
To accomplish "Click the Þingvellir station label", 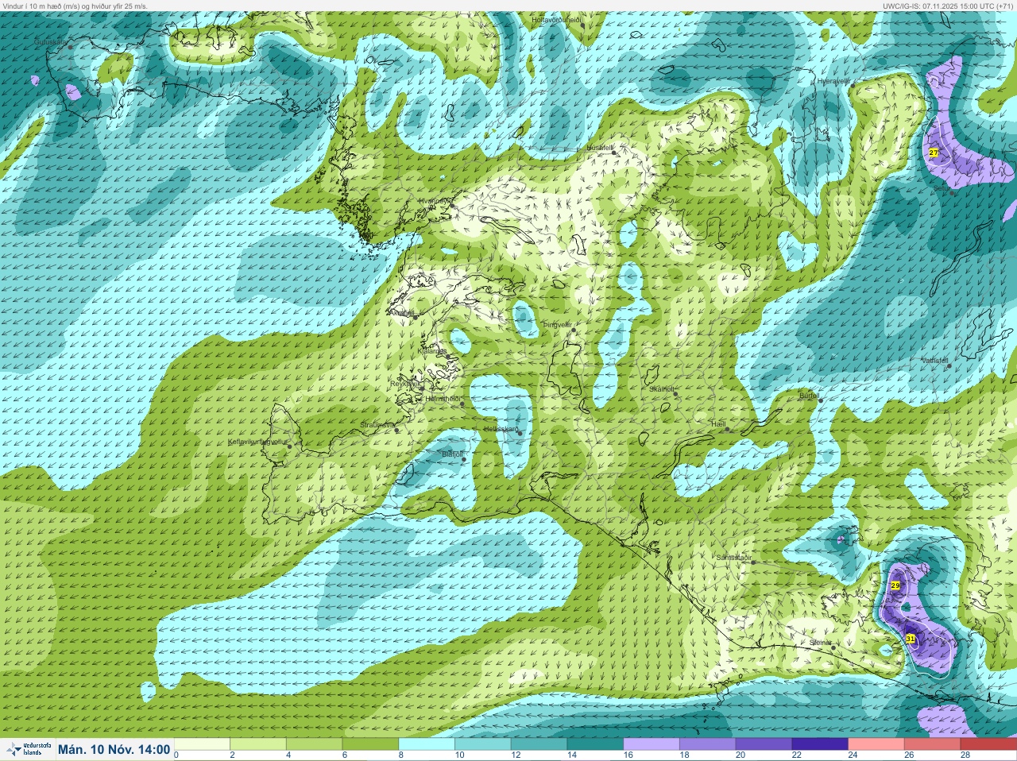I will (557, 324).
